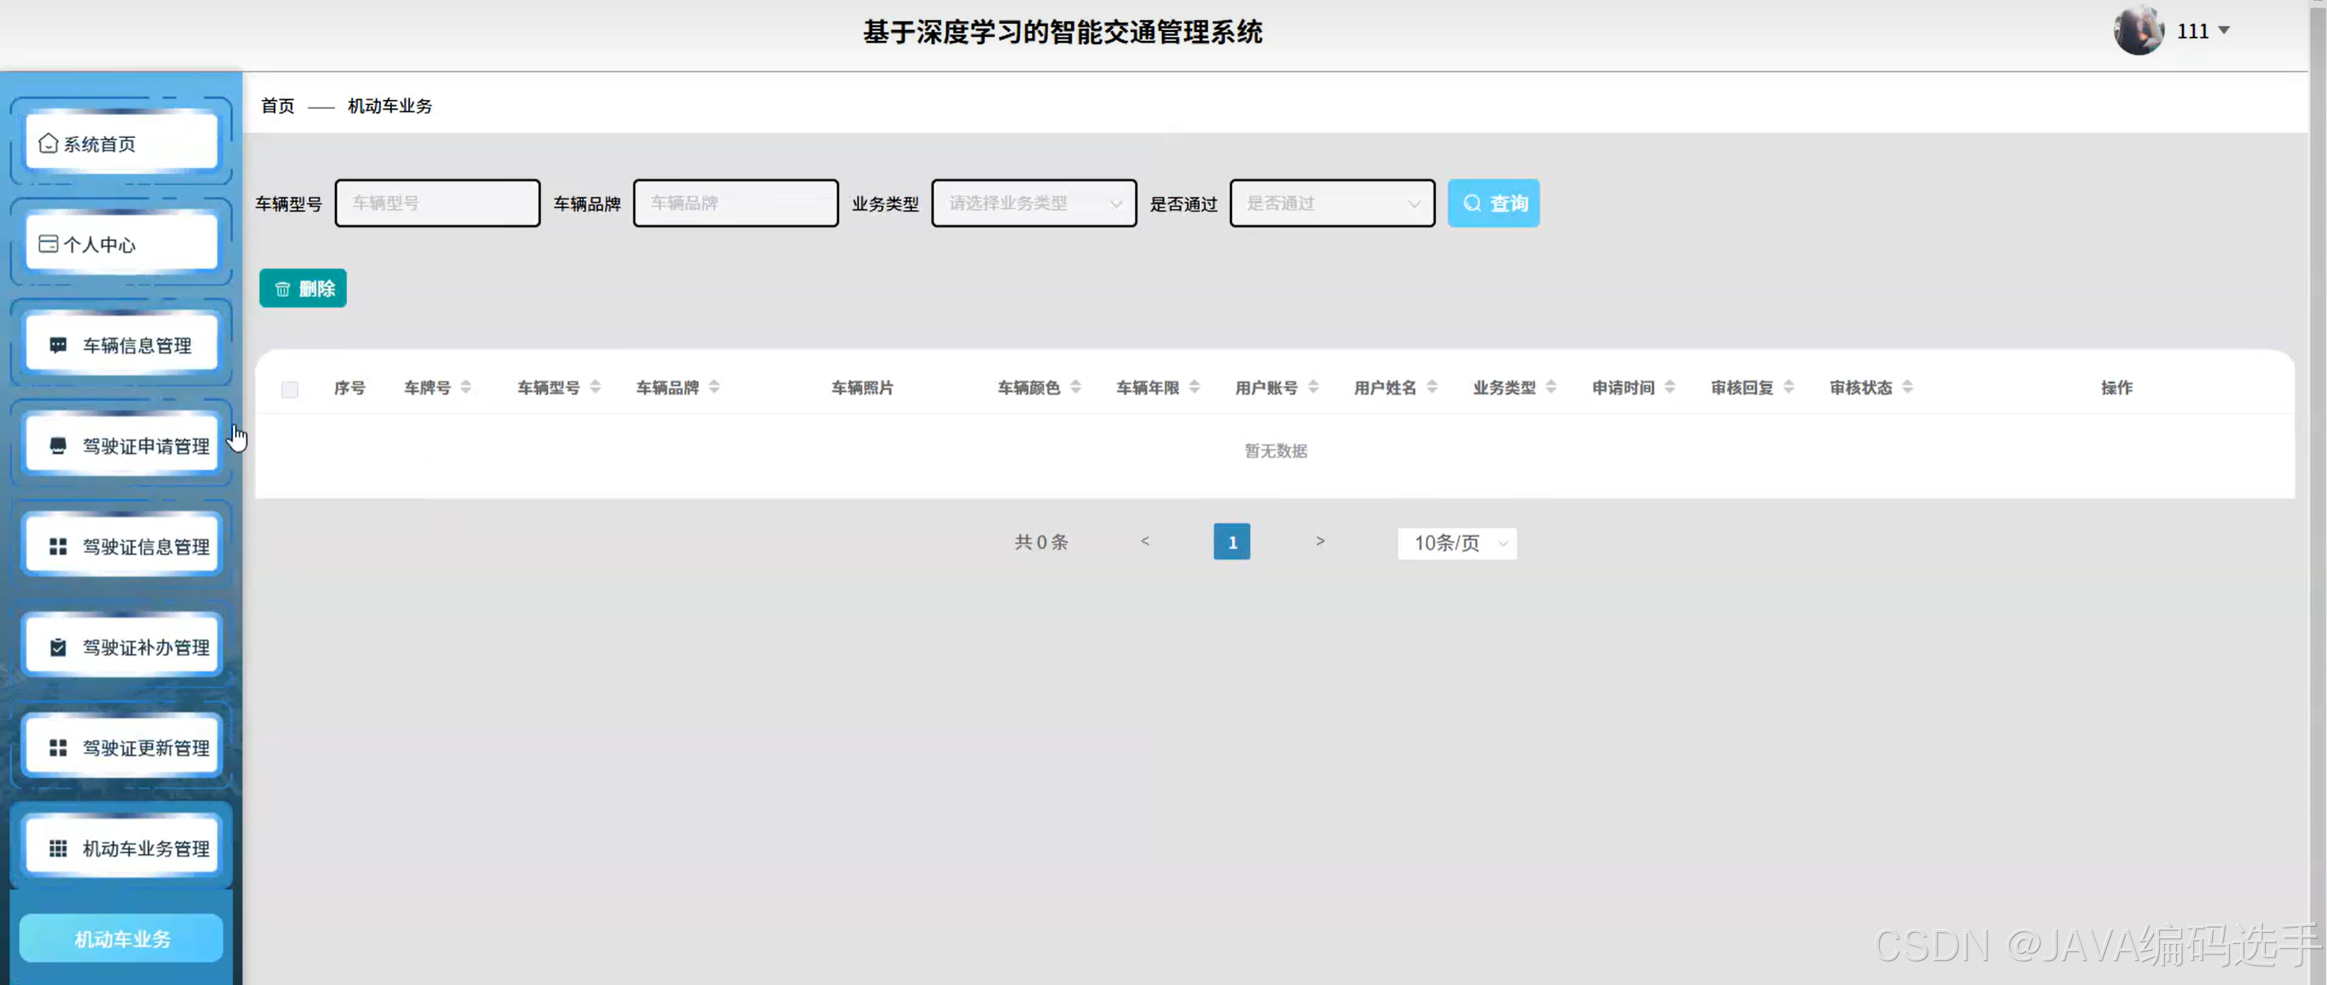The image size is (2327, 985).
Task: Click the 序号 column header
Action: point(349,387)
